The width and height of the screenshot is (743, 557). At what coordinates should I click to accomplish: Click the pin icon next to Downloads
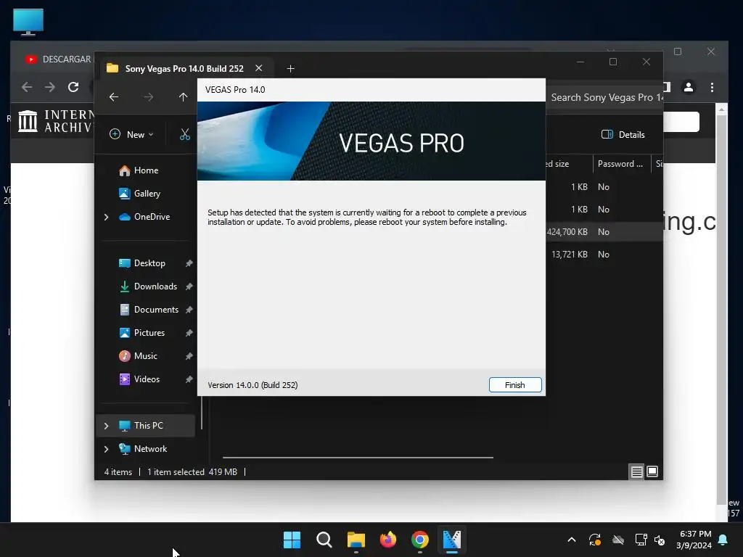click(x=189, y=286)
